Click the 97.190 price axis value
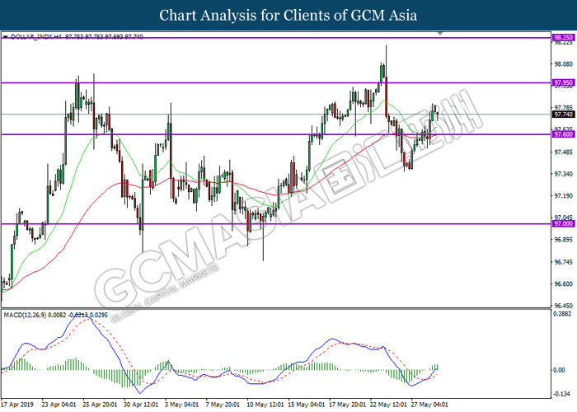Screen dimensions: 577x412 [563, 196]
